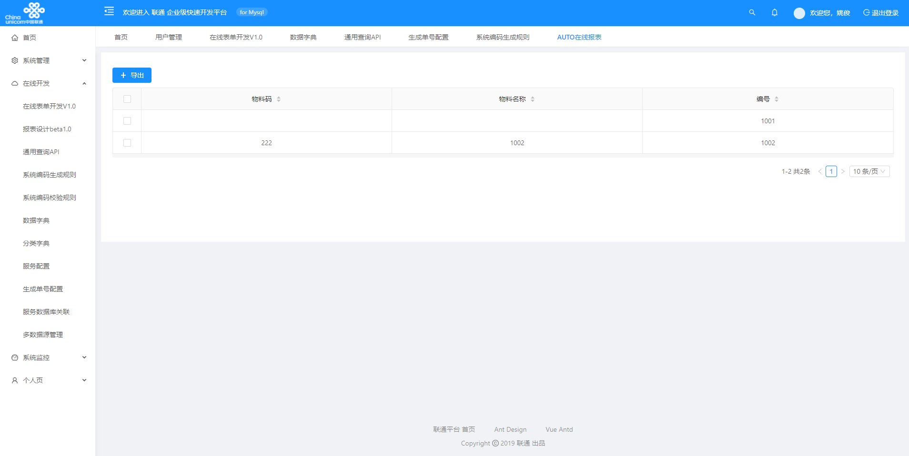Open the 10 条/页 page size dropdown
The height and width of the screenshot is (456, 909).
tap(869, 171)
